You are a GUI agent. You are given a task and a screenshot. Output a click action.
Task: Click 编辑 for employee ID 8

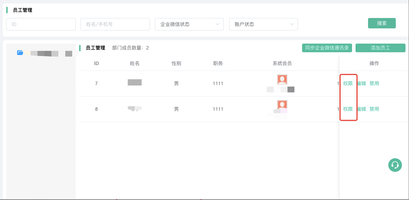361,109
